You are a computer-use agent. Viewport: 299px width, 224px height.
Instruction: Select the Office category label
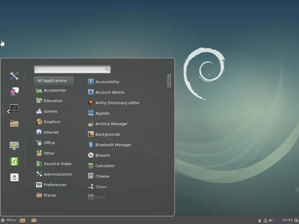click(x=49, y=143)
